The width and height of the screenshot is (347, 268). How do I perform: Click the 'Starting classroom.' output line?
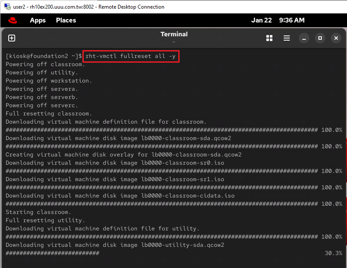click(38, 212)
